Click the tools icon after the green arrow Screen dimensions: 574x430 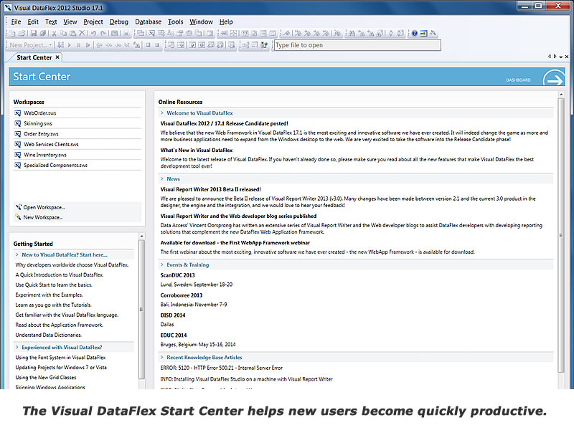tap(433, 33)
